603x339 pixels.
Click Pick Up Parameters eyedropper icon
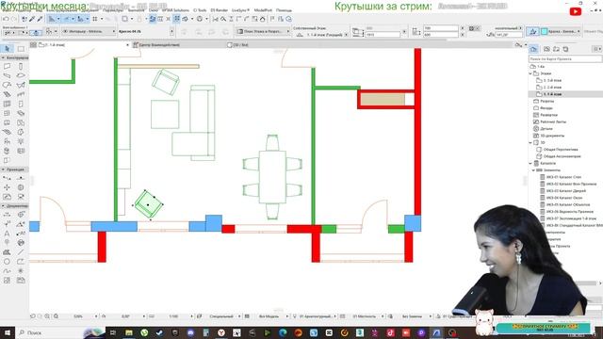(x=32, y=19)
